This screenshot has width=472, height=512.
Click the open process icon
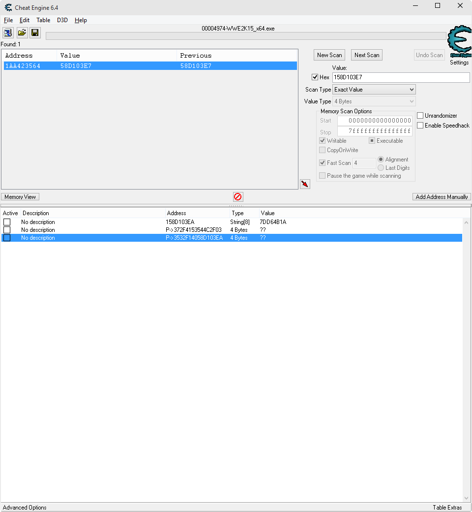(x=8, y=33)
